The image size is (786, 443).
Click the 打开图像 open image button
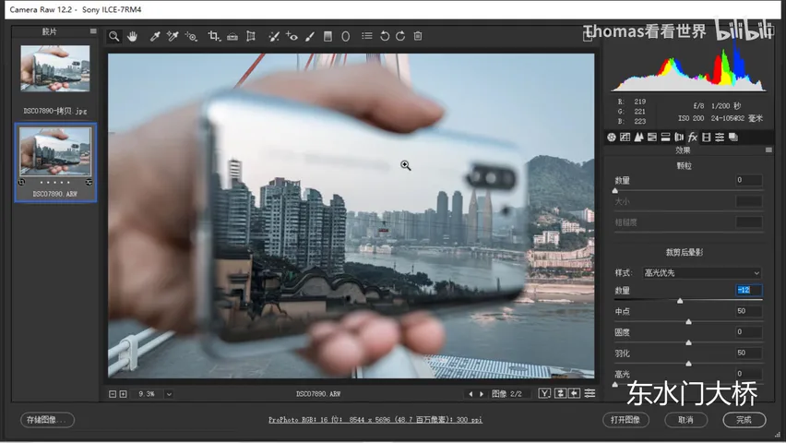[625, 420]
